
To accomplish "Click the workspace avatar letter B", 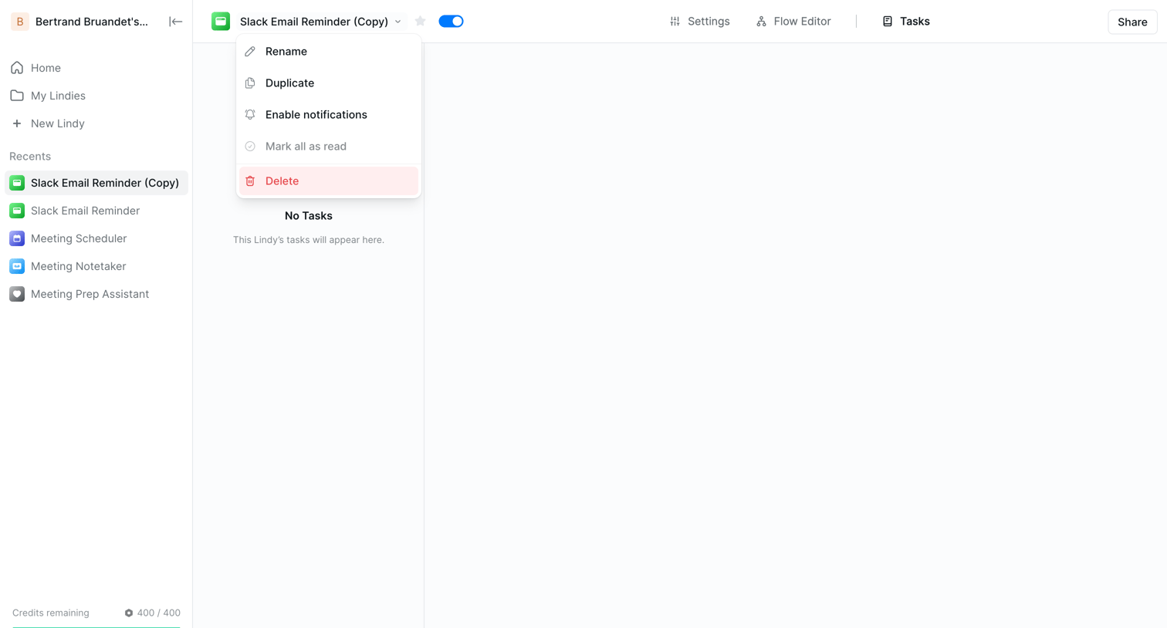I will (20, 22).
